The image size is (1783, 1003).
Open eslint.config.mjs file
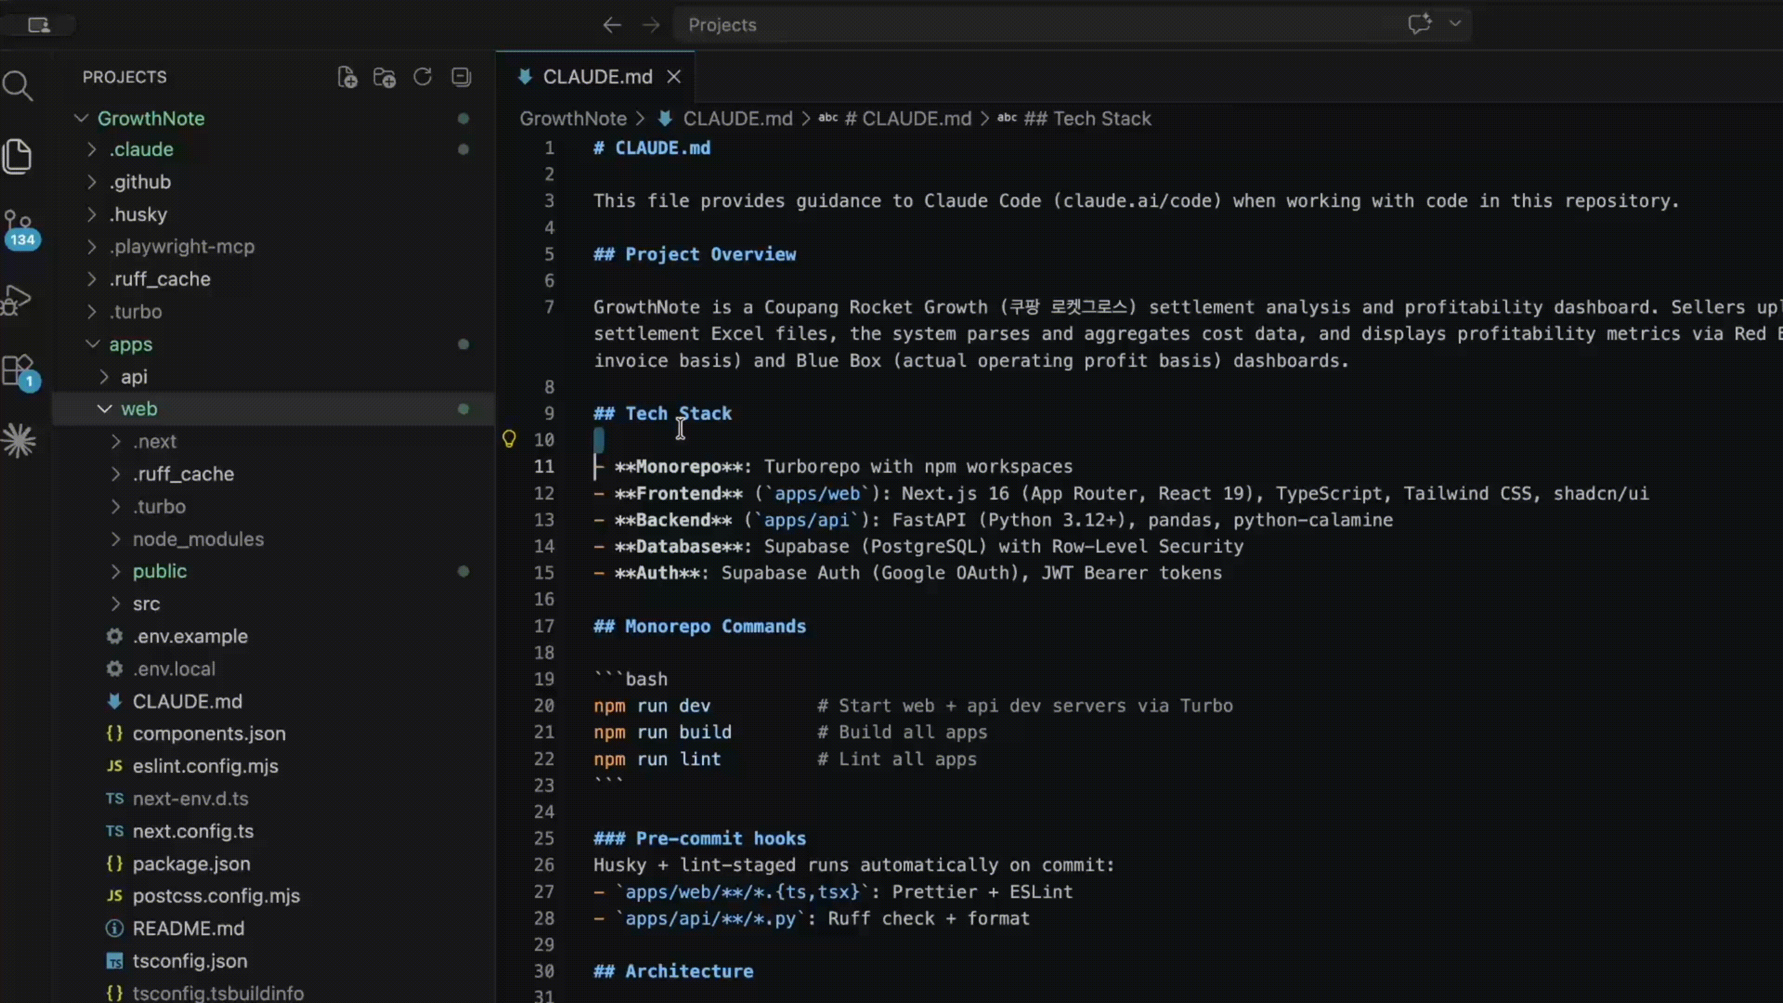pos(273,766)
